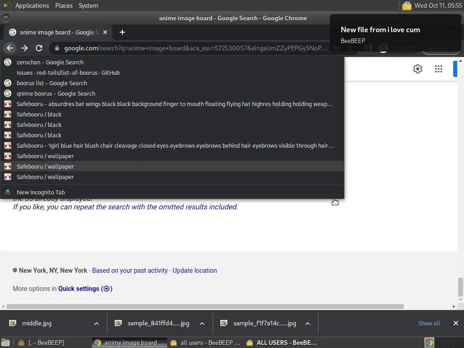Image resolution: width=464 pixels, height=348 pixels.
Task: Open a new tab with the plus button
Action: click(x=122, y=32)
